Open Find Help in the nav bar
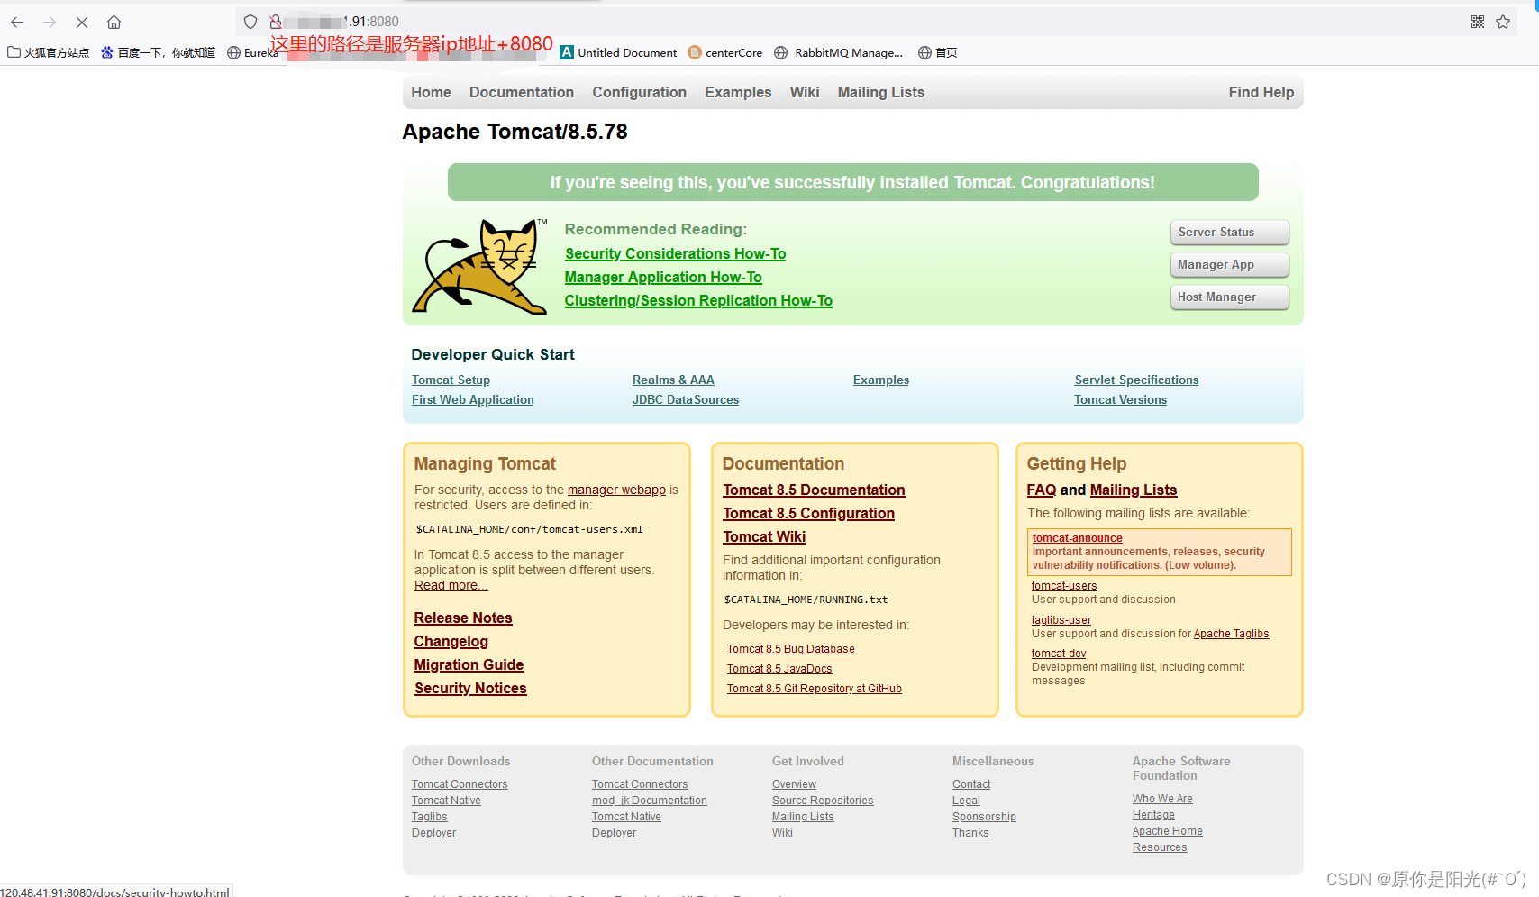This screenshot has width=1539, height=897. click(x=1261, y=92)
